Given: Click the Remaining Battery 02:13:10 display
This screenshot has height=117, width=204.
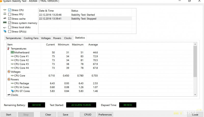Looking at the screenshot, I should (x=36, y=105).
